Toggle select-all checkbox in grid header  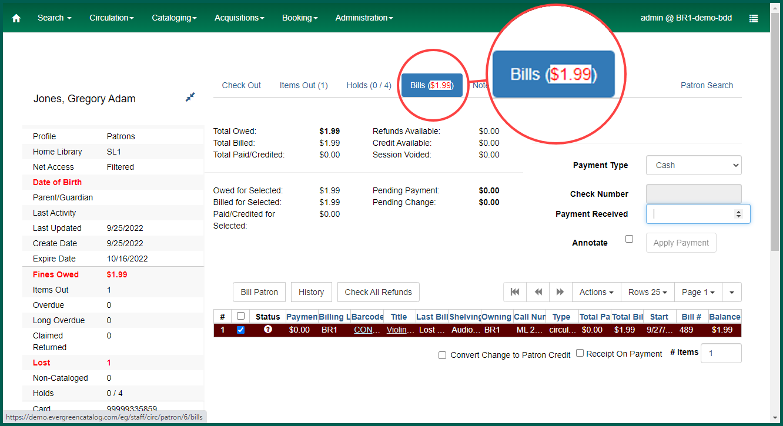[x=240, y=316]
